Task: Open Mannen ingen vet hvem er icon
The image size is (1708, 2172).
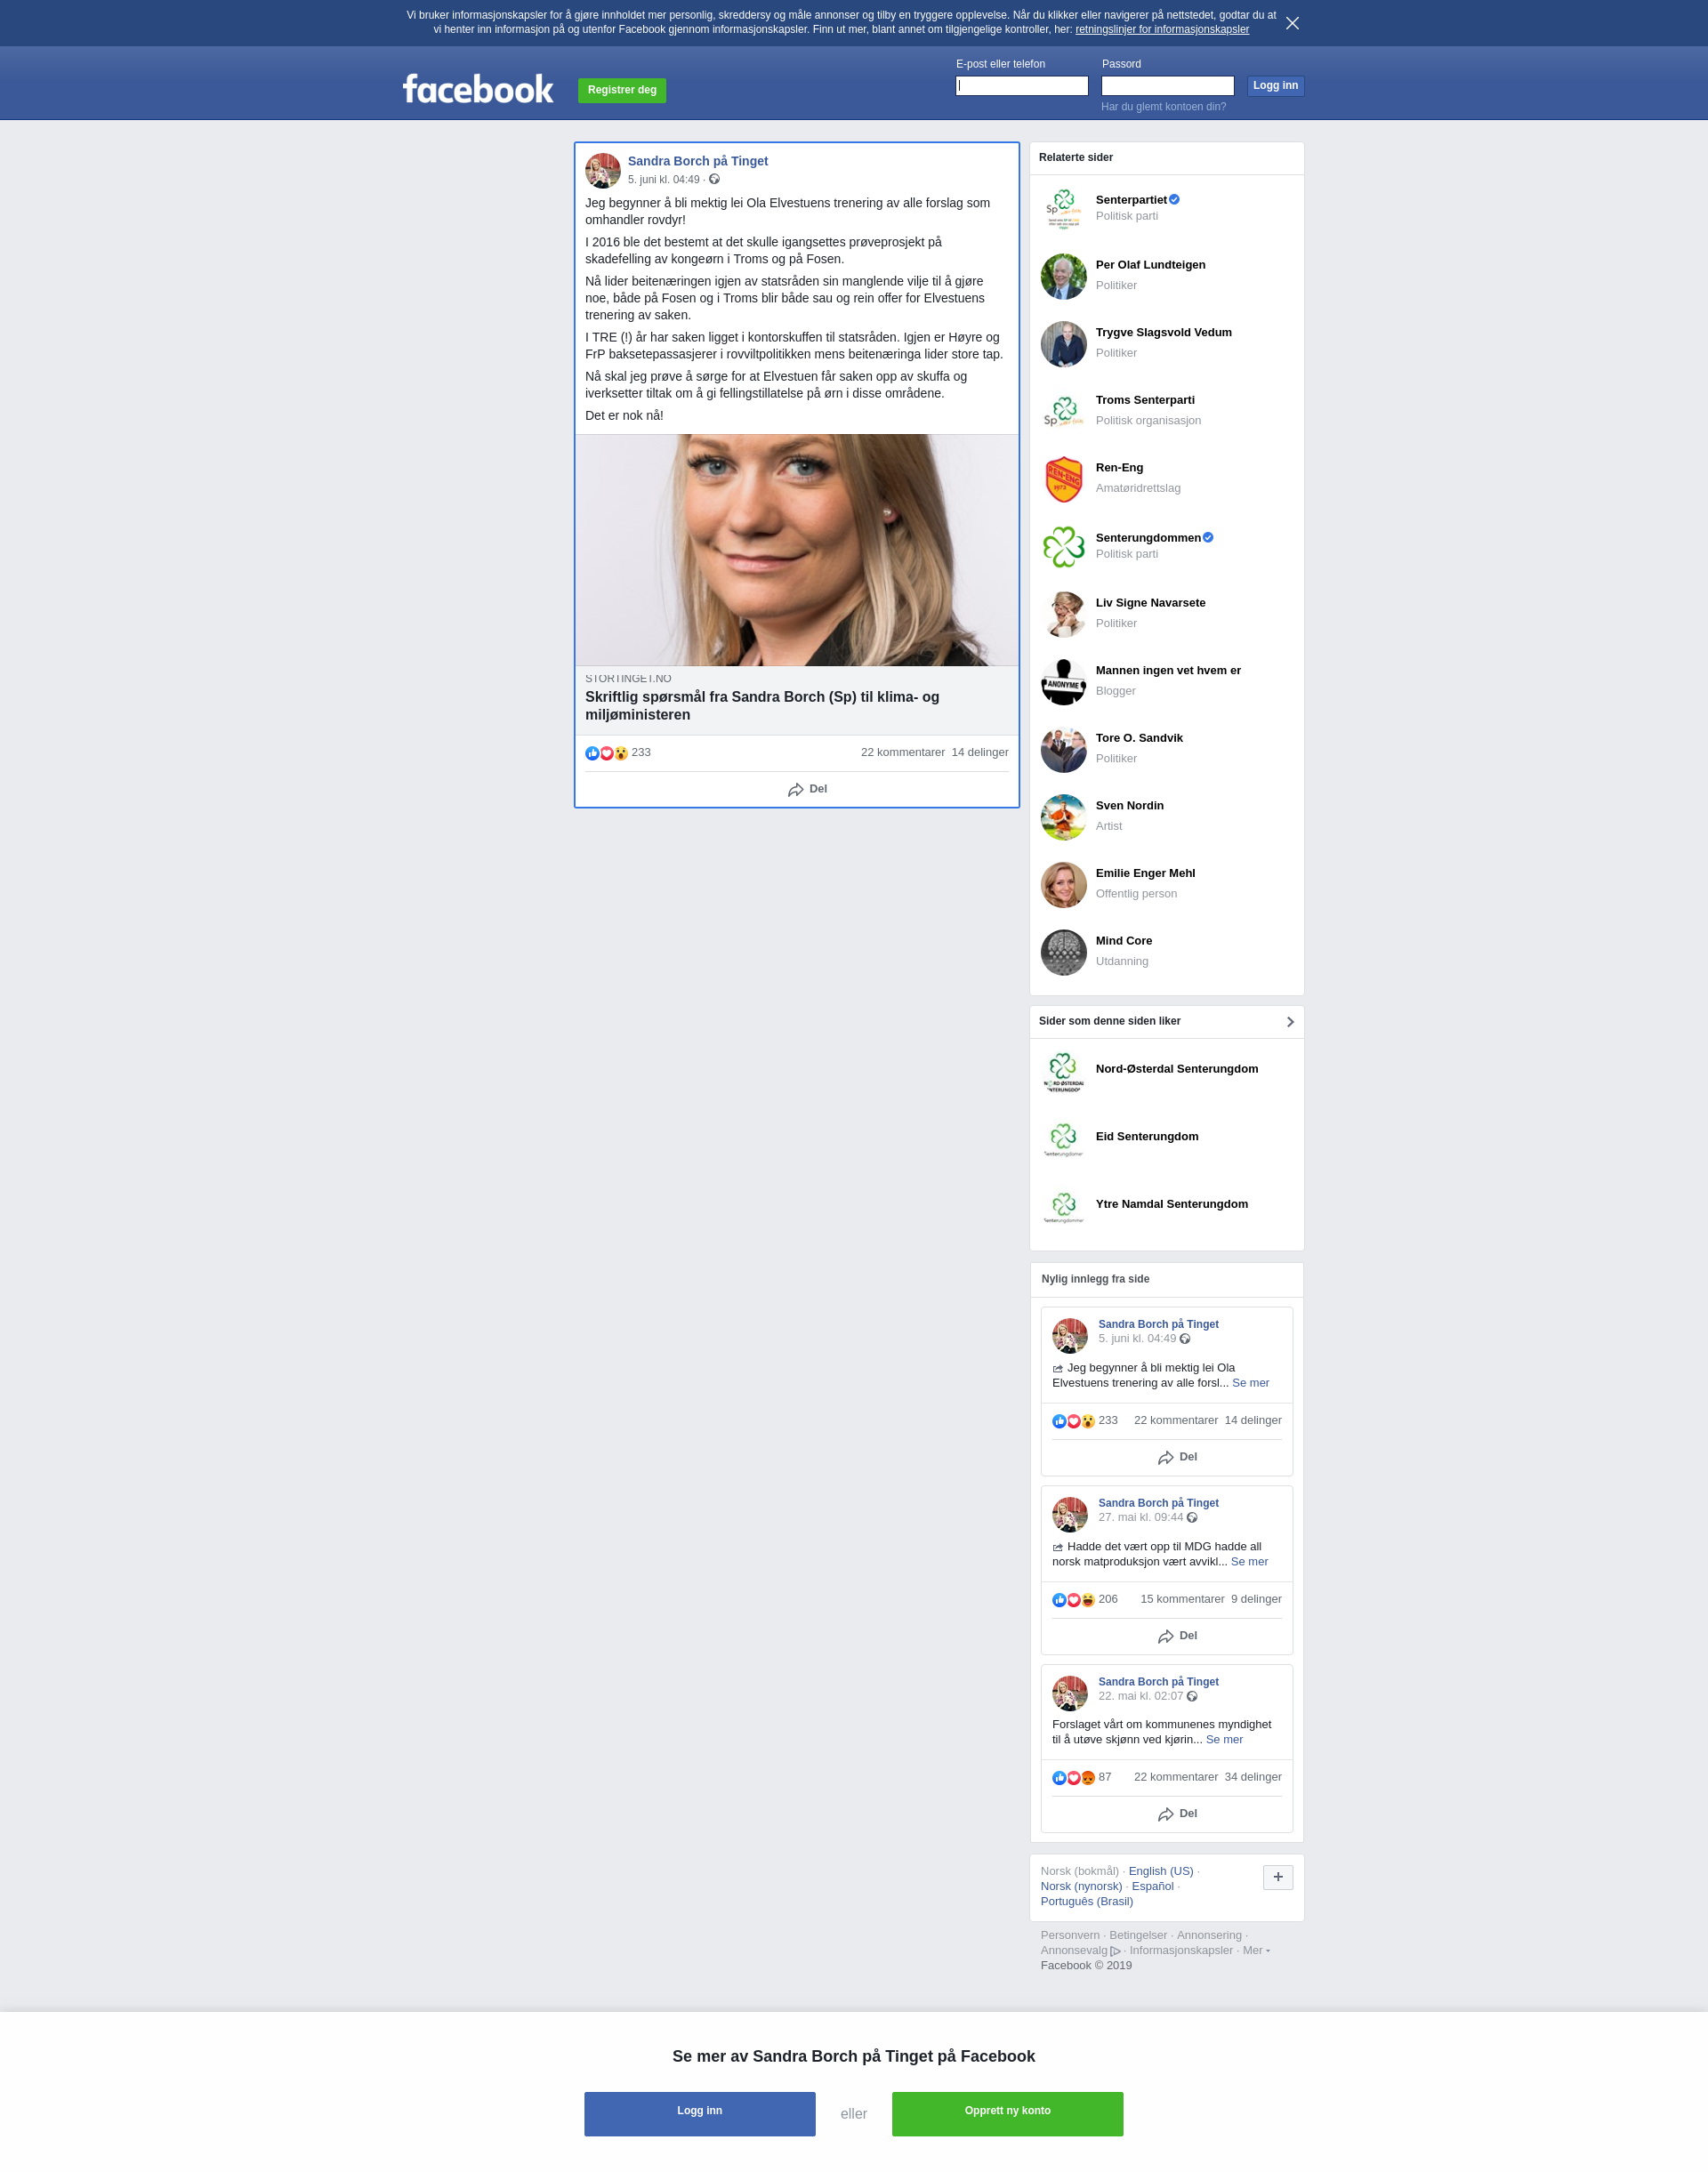Action: tap(1063, 682)
